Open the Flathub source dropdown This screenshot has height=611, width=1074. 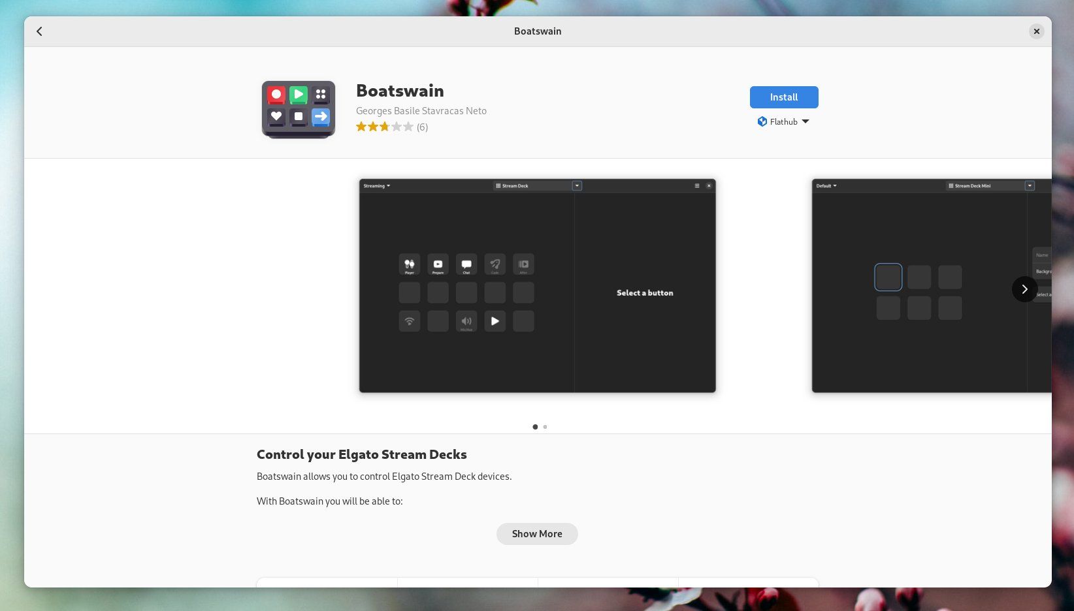pos(805,121)
